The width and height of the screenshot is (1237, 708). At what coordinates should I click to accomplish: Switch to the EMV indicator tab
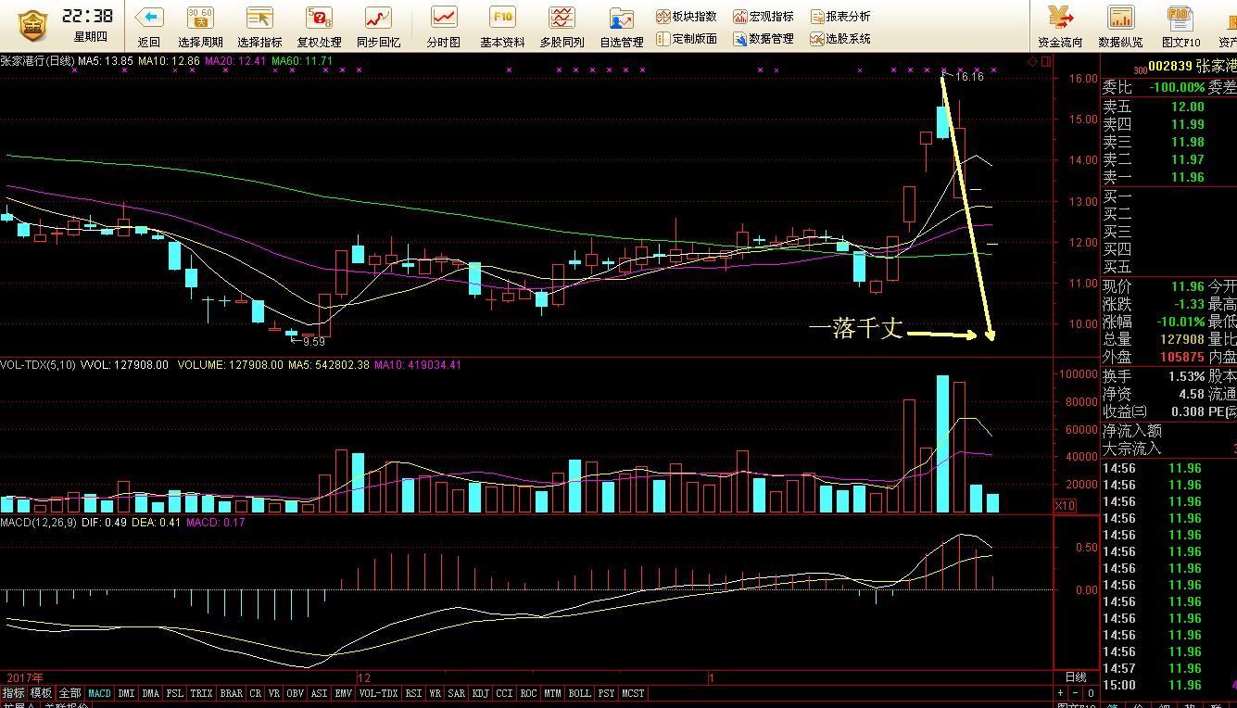[344, 693]
